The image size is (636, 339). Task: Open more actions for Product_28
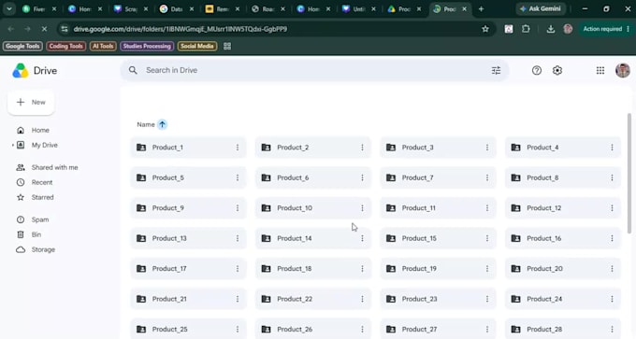(612, 330)
